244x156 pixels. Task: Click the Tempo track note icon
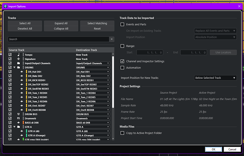[18, 55]
